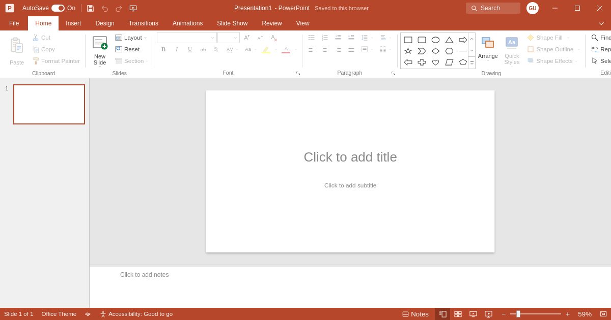Select slide 1 thumbnail
The height and width of the screenshot is (320, 611).
click(x=49, y=104)
